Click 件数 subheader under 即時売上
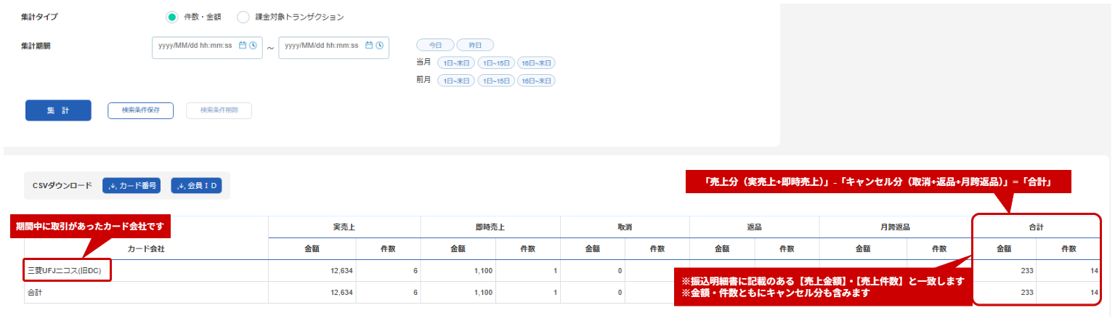 (x=528, y=248)
